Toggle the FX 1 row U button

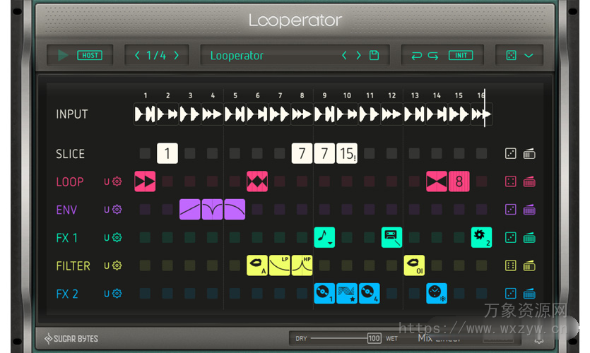pos(107,238)
